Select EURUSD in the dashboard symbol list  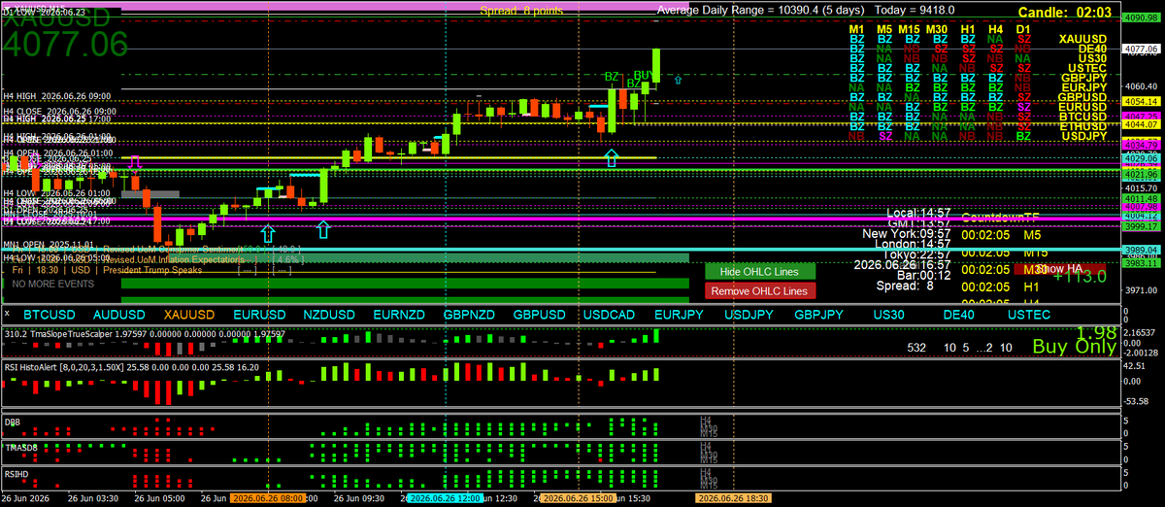[x=1083, y=106]
